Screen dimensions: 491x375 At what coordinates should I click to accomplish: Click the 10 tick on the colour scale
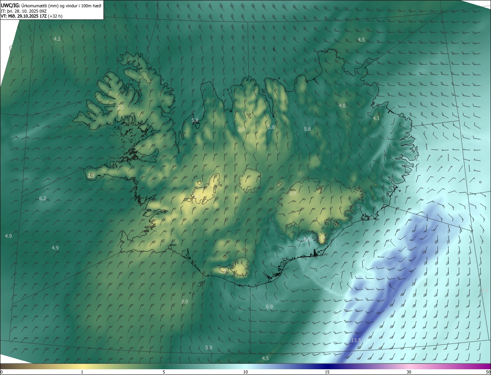tap(245, 372)
